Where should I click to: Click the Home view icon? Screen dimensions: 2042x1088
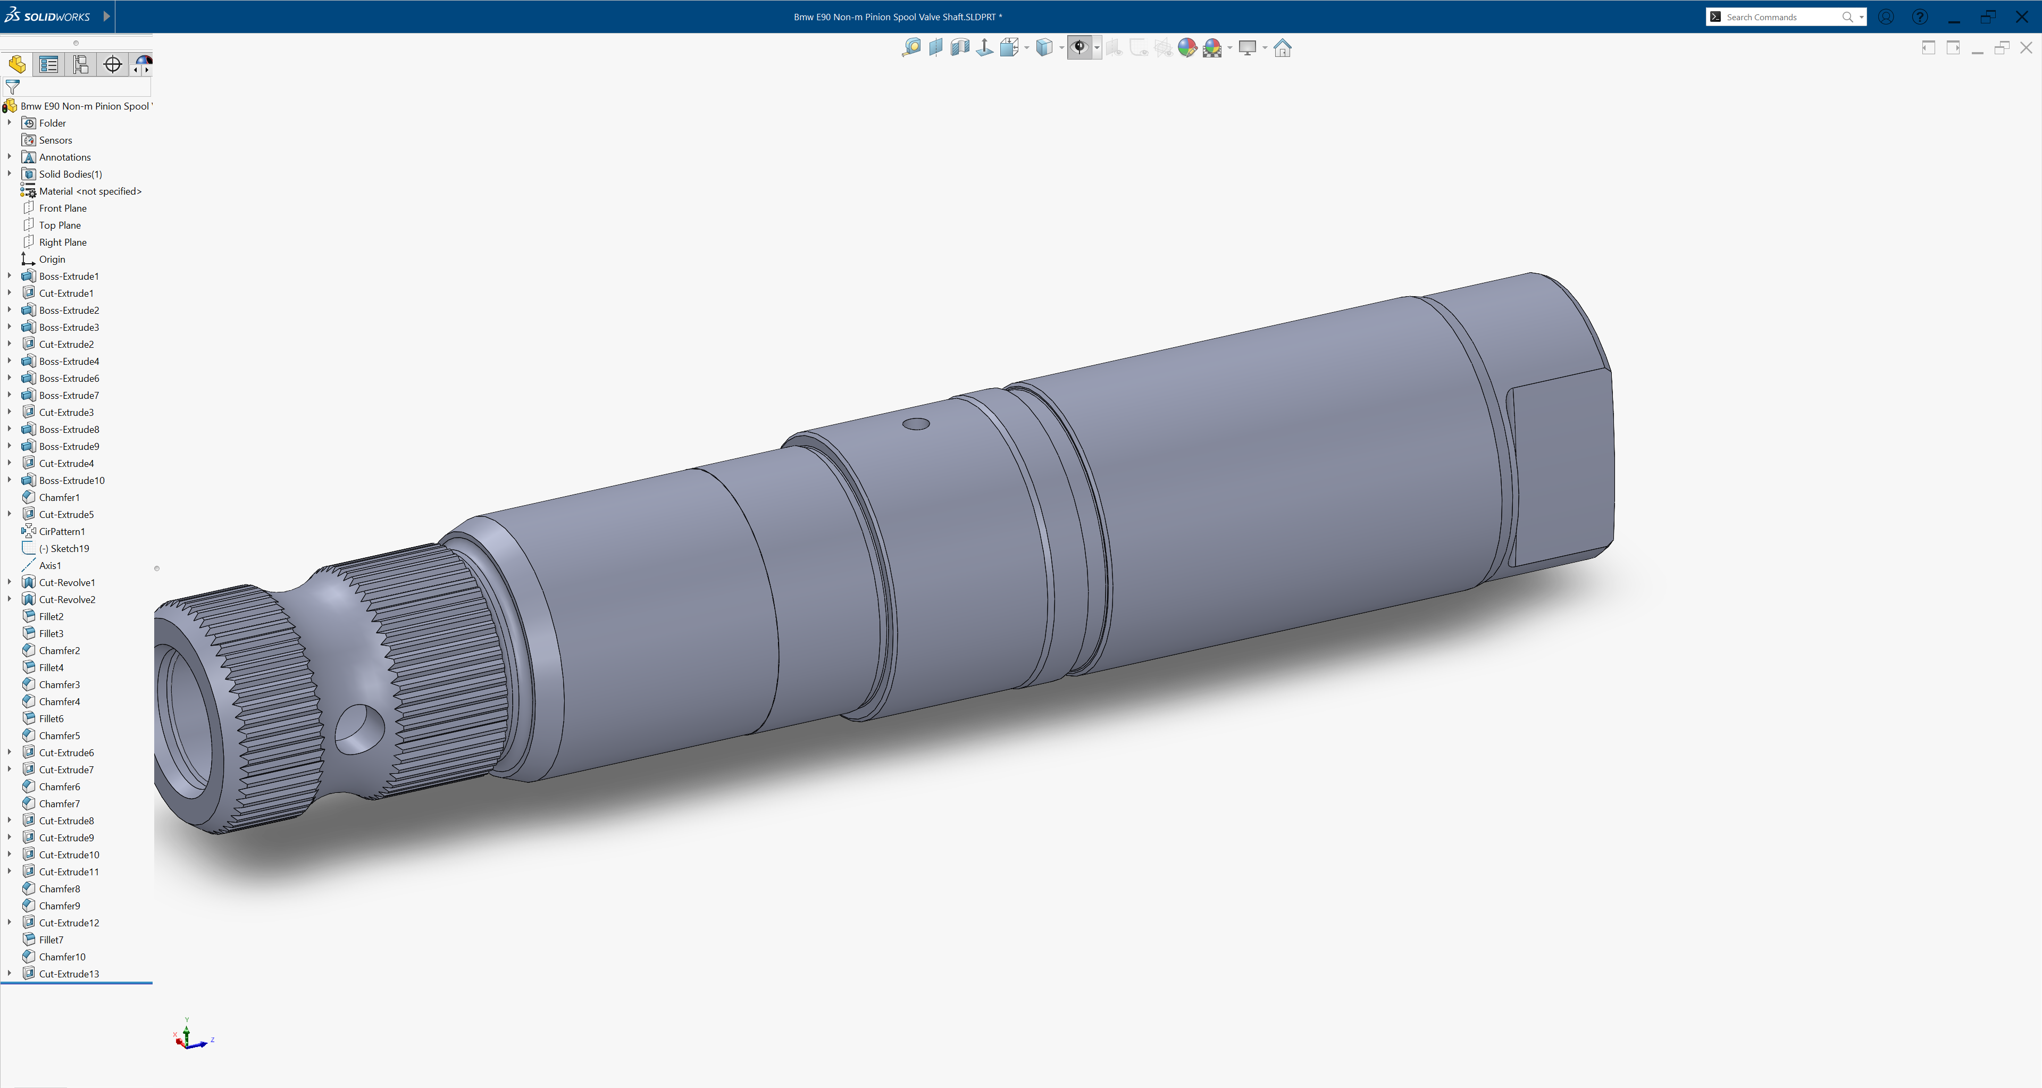[x=1283, y=47]
